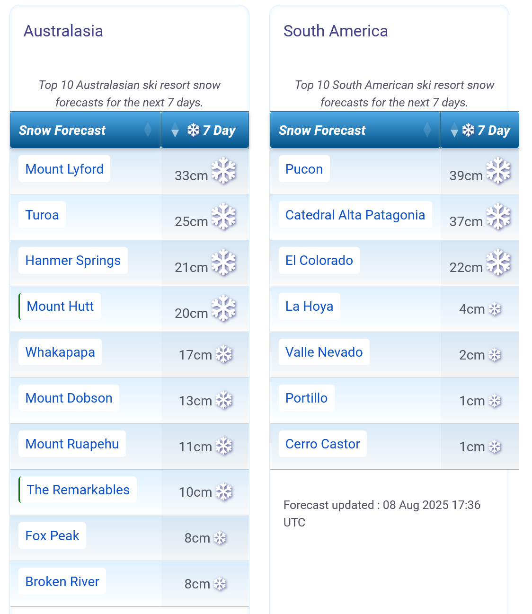The image size is (532, 614).
Task: Go to Hanmer Springs snow forecast
Action: [x=73, y=260]
